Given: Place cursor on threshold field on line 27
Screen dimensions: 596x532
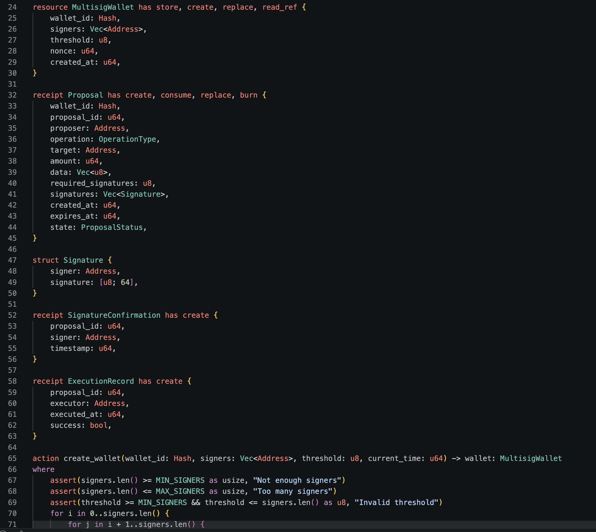Looking at the screenshot, I should click(x=70, y=40).
